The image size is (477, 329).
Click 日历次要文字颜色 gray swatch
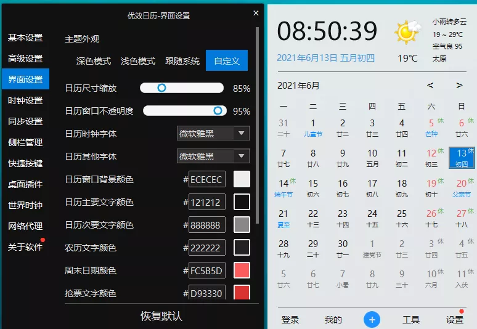[x=242, y=224]
